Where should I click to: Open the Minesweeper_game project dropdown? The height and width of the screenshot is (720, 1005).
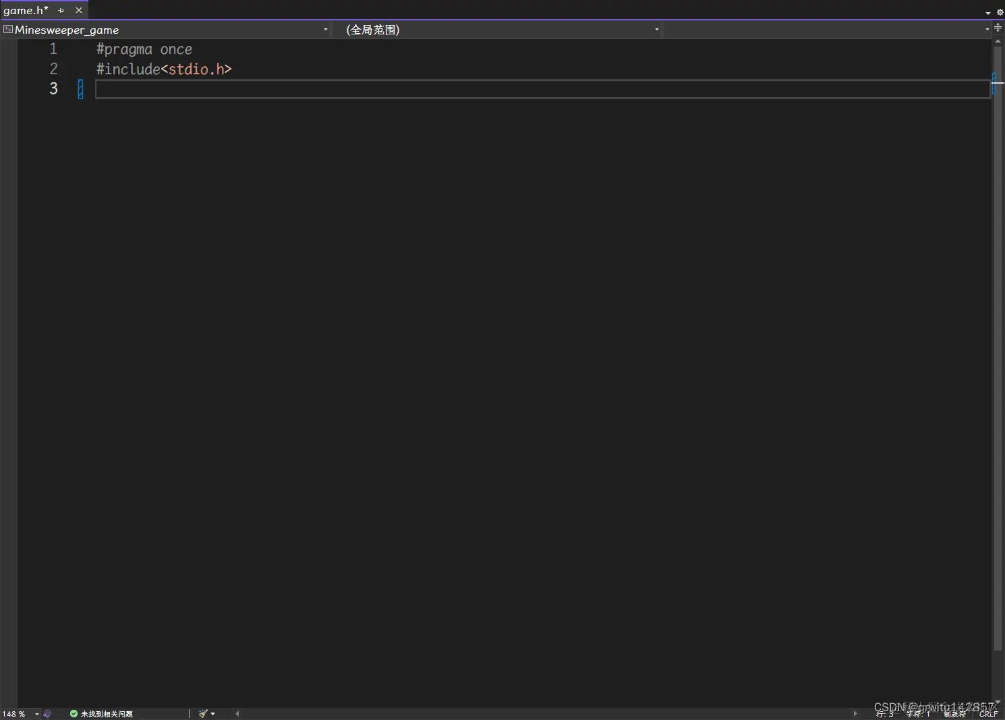click(x=325, y=29)
